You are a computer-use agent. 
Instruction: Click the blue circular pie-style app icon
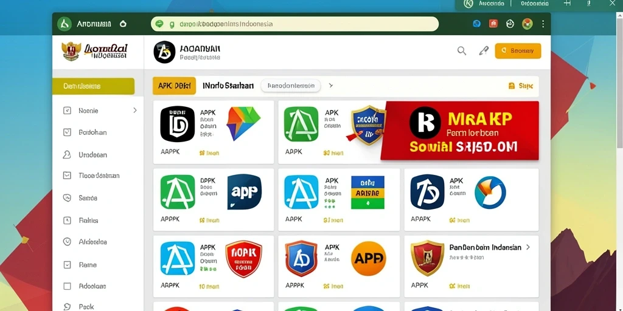point(490,193)
